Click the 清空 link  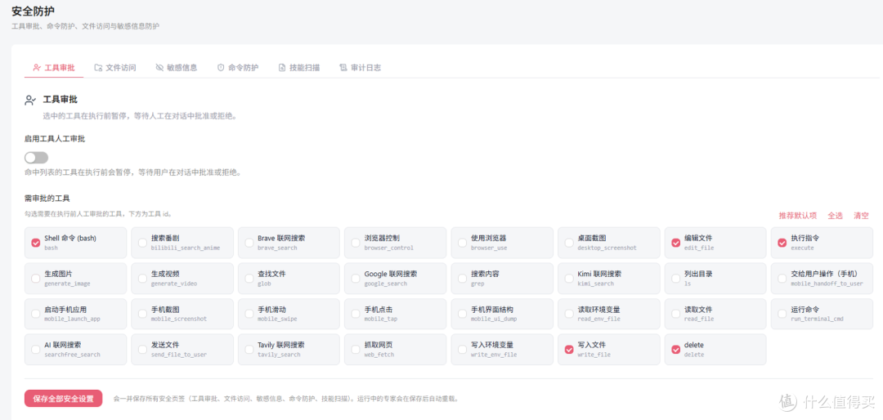pyautogui.click(x=861, y=216)
